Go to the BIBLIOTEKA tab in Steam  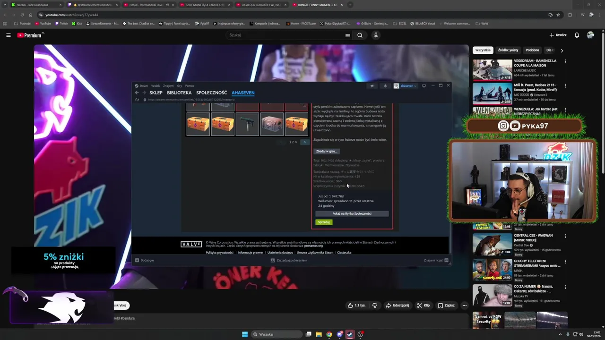tap(179, 93)
